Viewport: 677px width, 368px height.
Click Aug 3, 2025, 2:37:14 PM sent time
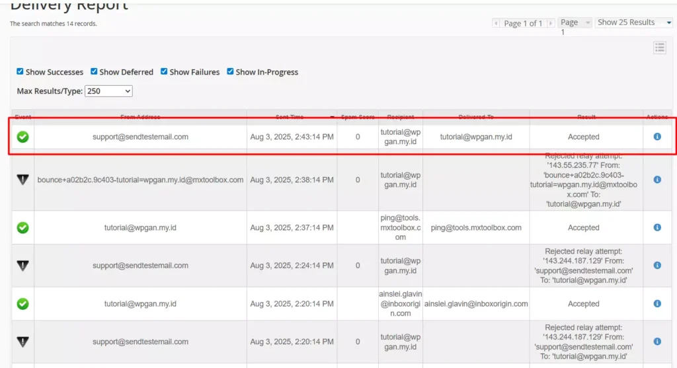pos(292,227)
